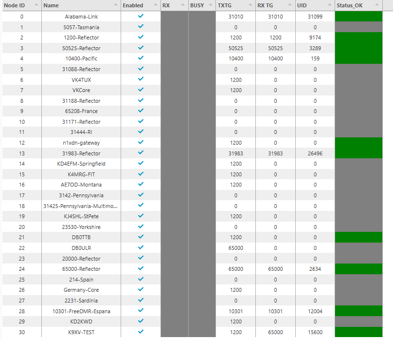The height and width of the screenshot is (340, 393).
Task: Select the 1200-Reflector node name
Action: click(81, 38)
